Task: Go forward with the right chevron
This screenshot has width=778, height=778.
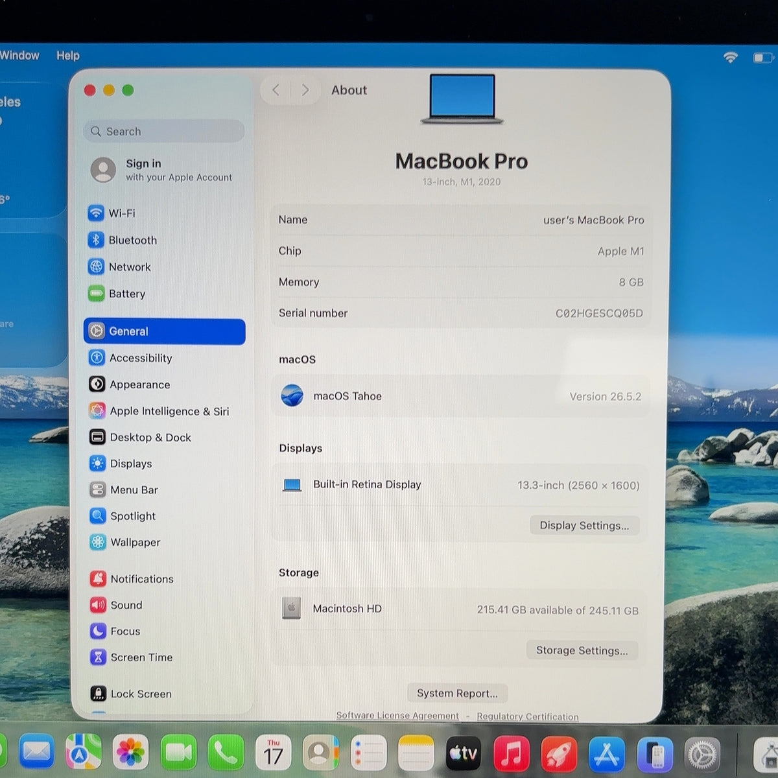Action: pos(305,90)
